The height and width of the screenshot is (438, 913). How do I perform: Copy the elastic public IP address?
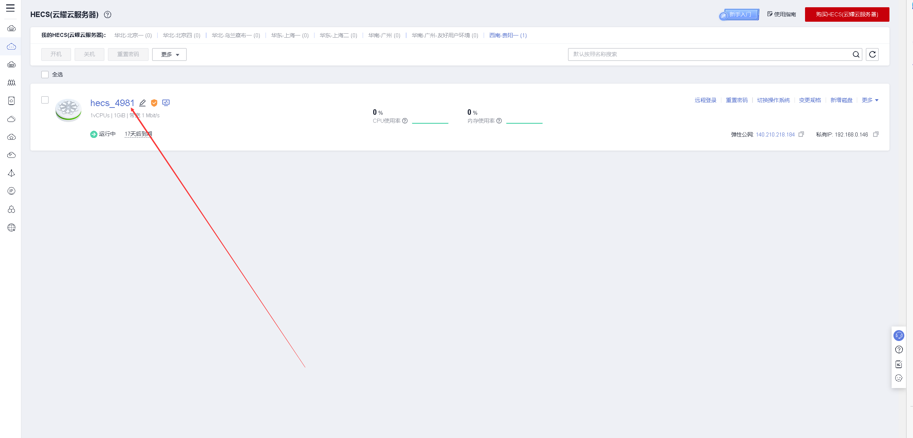click(x=801, y=134)
